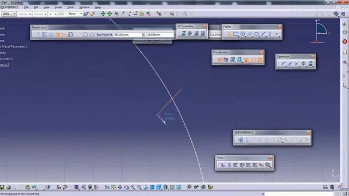The image size is (349, 196).
Task: Toggle Construction/Standard Element in Sketch tools
Action: point(58,35)
